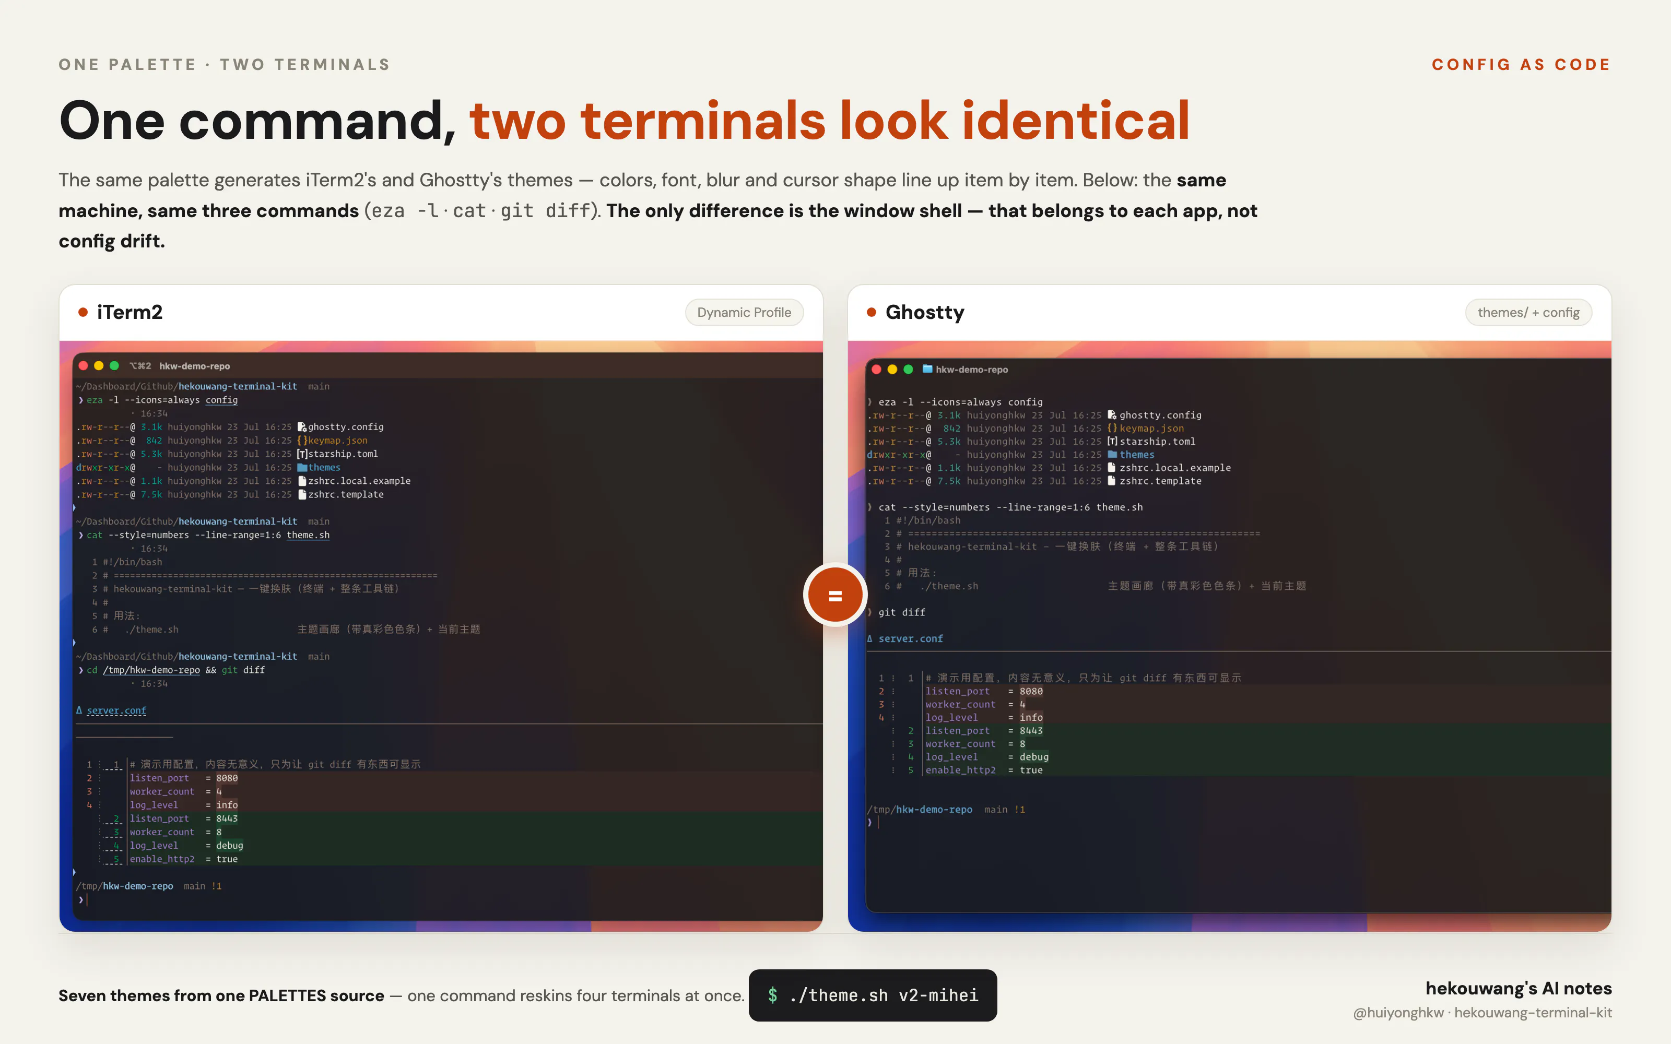Click the underlined theme.sh argument in iTerm2

pos(308,535)
